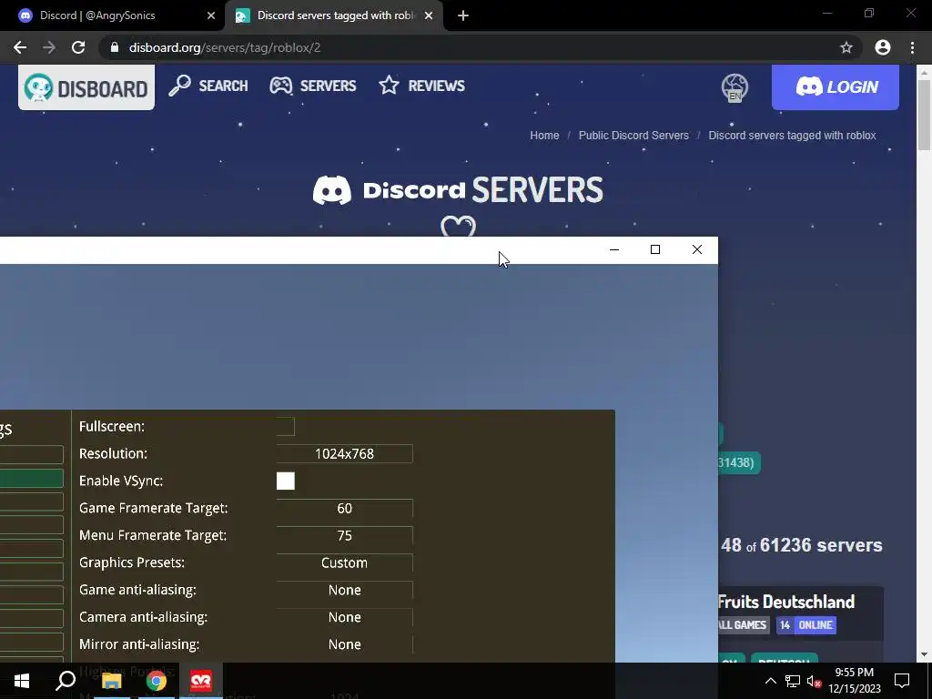This screenshot has width=932, height=699.
Task: Click the muted volume tray icon
Action: 814,681
